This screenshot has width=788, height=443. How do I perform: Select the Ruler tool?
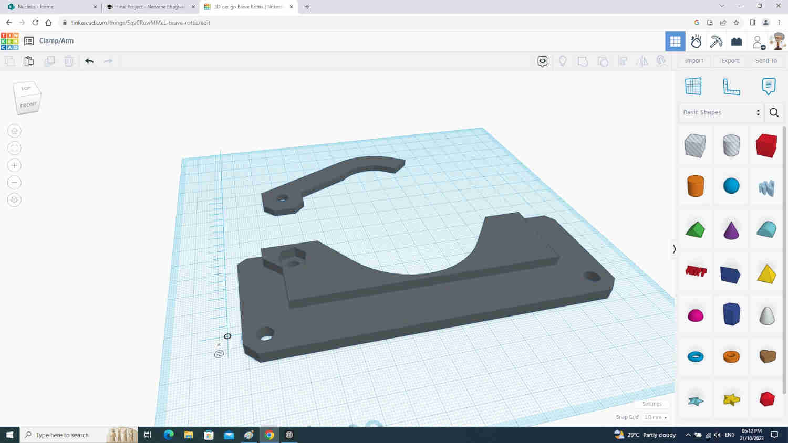click(x=731, y=86)
